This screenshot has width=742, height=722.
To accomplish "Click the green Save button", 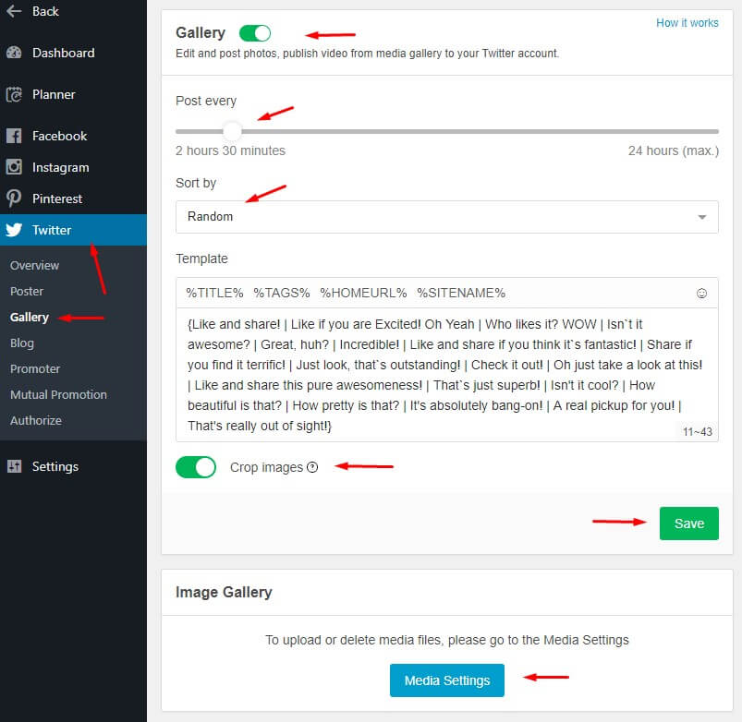I will point(689,523).
